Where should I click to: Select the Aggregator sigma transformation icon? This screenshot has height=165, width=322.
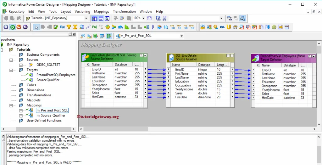[75, 27]
